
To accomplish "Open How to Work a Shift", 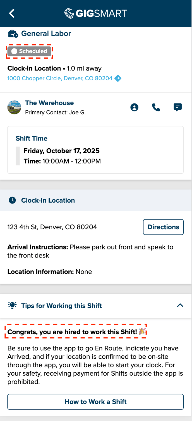I will click(95, 402).
